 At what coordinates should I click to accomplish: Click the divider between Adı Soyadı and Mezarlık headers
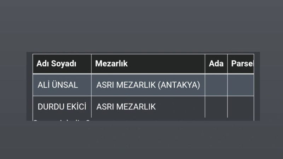(91, 64)
